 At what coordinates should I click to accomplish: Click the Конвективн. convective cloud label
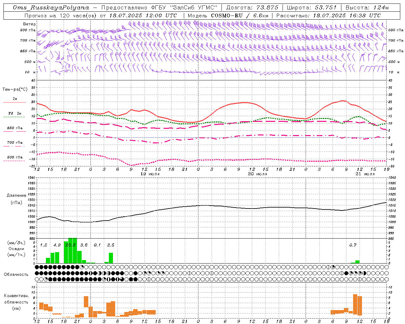[x=16, y=296]
